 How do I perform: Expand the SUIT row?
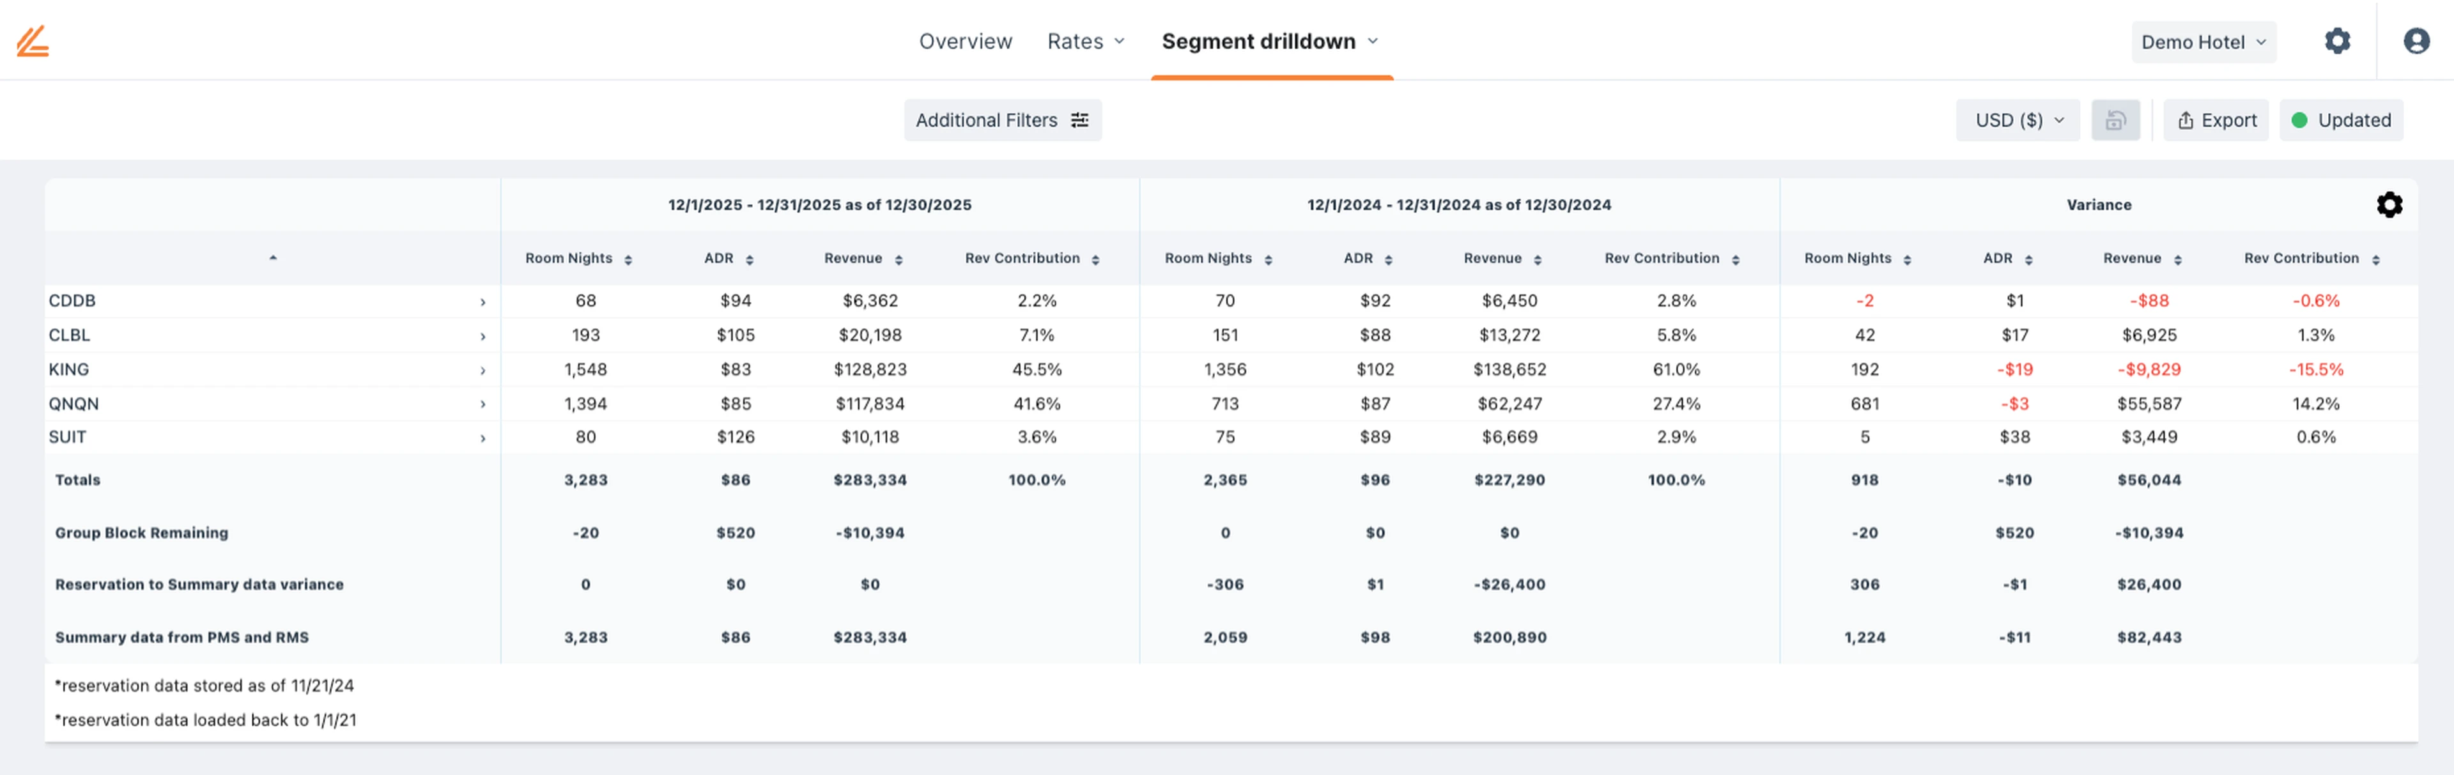482,438
